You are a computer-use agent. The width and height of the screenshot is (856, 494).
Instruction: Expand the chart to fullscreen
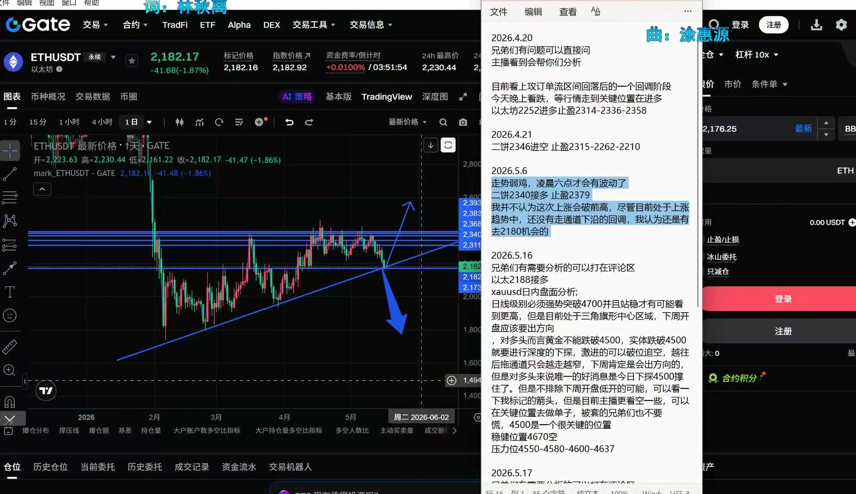point(463,97)
